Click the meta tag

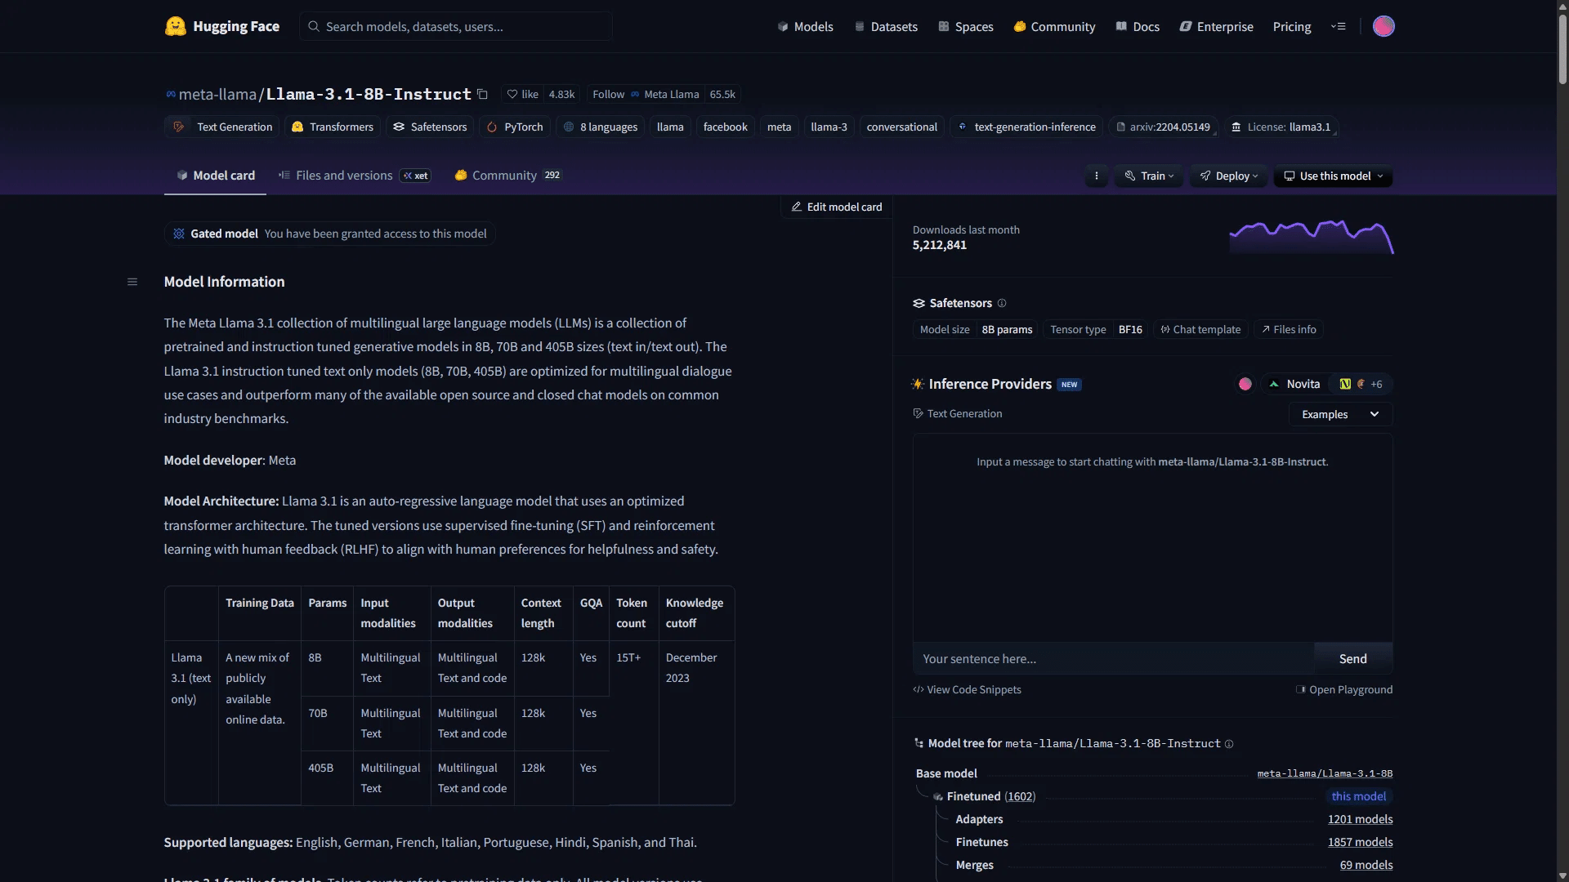click(x=779, y=127)
